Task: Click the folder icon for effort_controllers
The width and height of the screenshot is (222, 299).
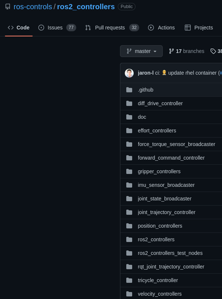Action: coord(129,131)
